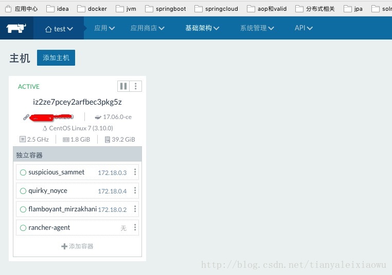Click IP address 172.18.0.3
Screen dimensions: 392x275
click(x=112, y=173)
